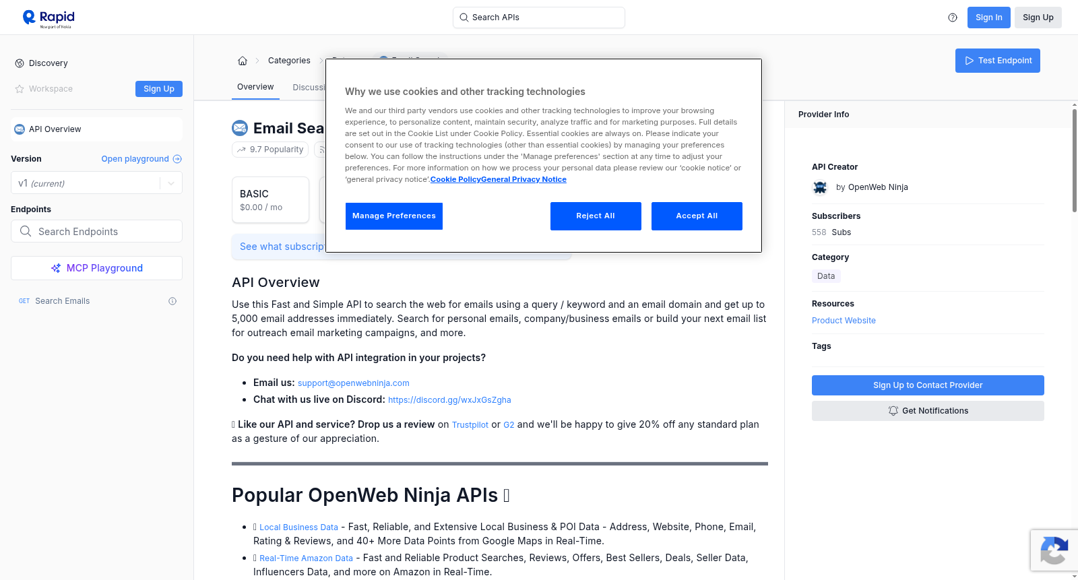Select Categories in the breadcrumb
This screenshot has width=1078, height=580.
pos(289,61)
